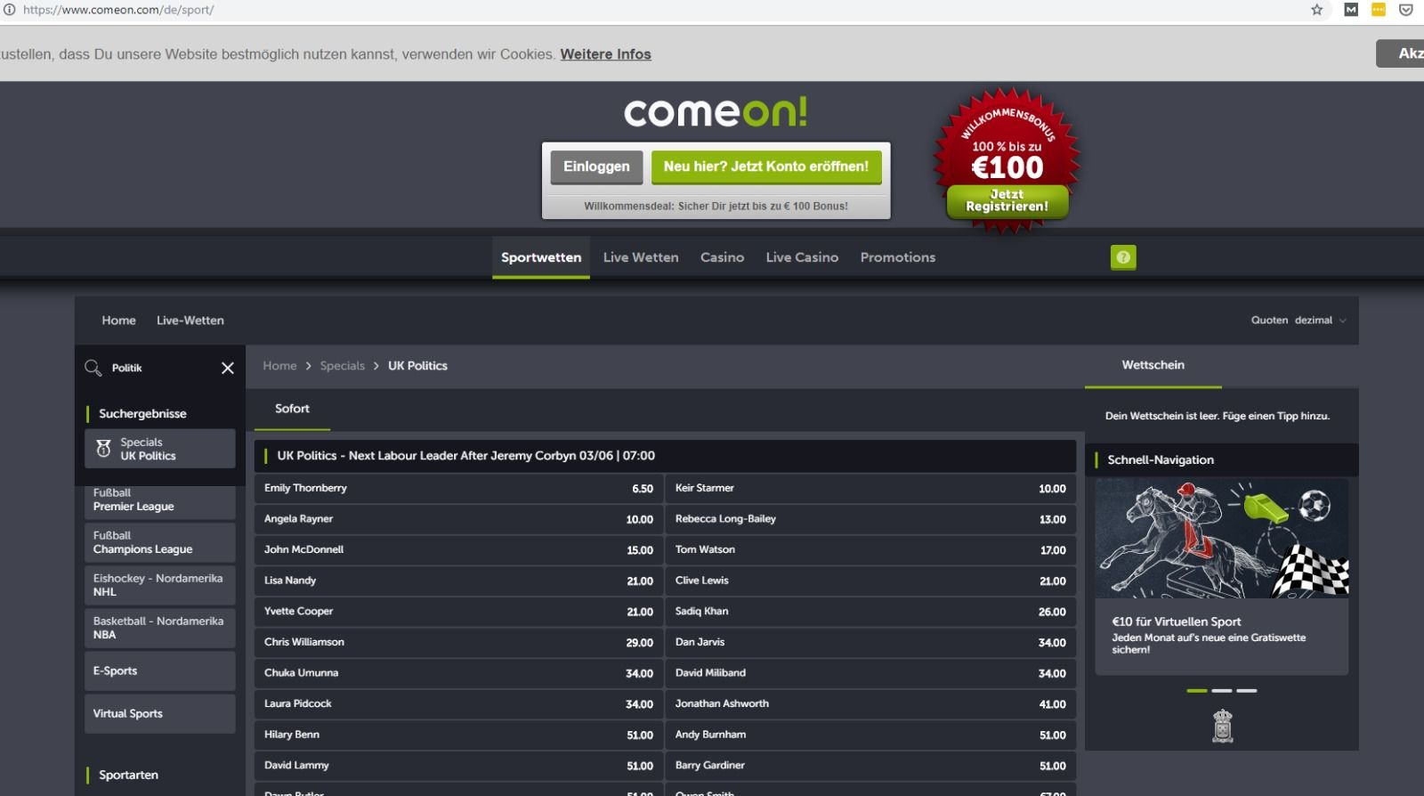Bet on David Lammy at 51.00

(458, 766)
